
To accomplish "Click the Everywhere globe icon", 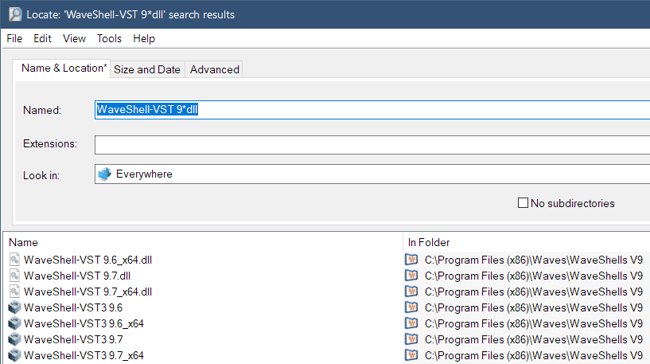I will 104,174.
